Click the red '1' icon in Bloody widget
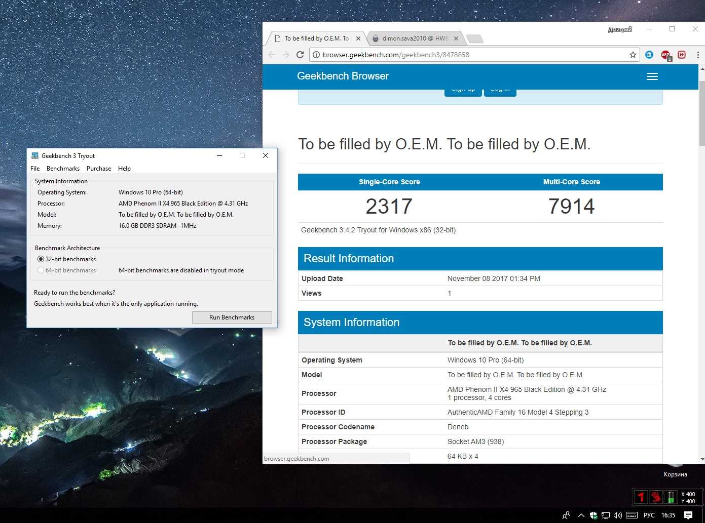Image resolution: width=705 pixels, height=523 pixels. pos(641,497)
